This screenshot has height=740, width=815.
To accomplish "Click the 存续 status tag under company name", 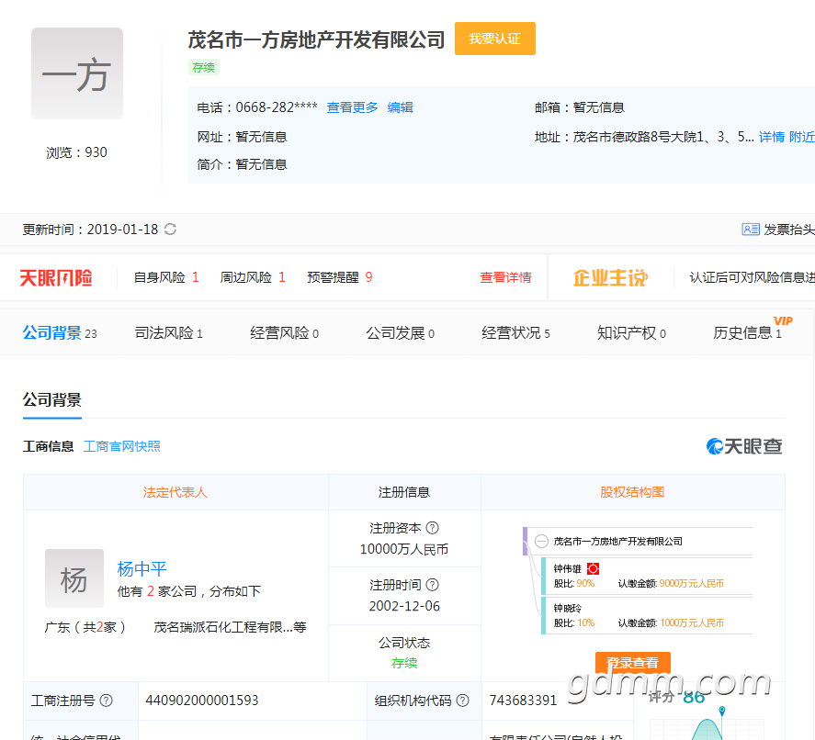I will tap(204, 68).
